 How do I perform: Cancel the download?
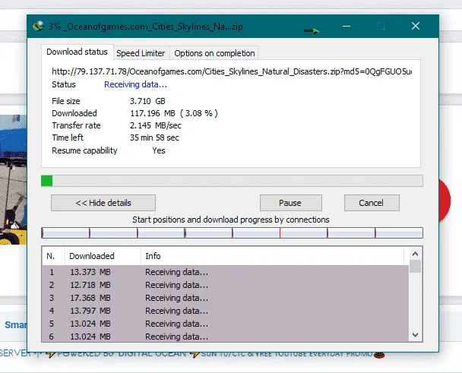point(372,203)
